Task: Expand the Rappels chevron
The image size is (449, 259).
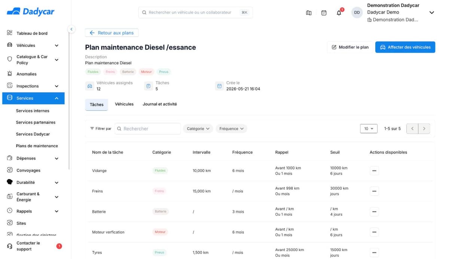Action: 56,211
